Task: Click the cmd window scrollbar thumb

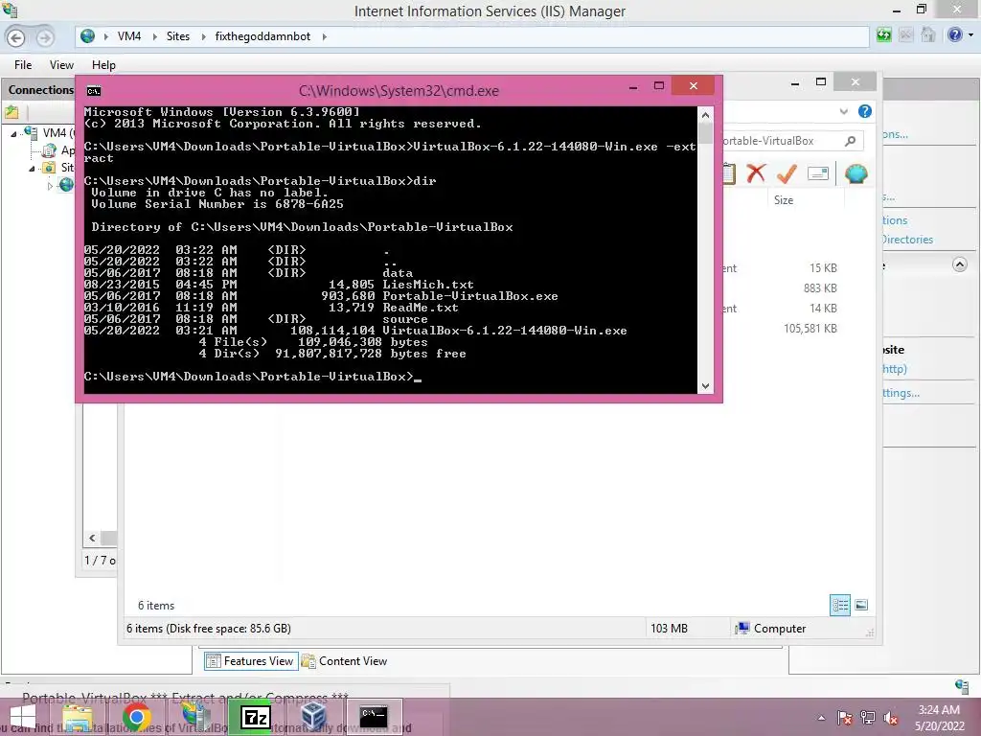Action: [x=705, y=134]
